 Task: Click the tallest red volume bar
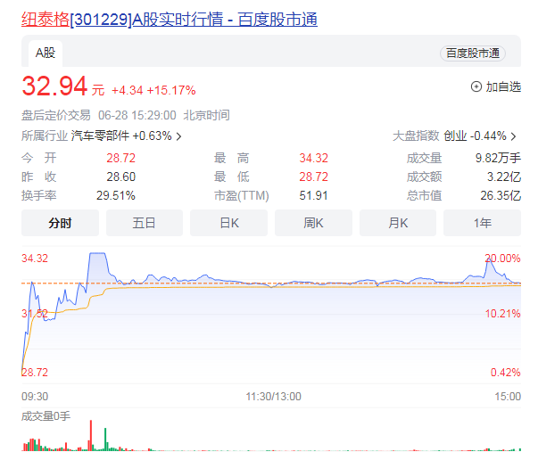[x=91, y=433]
